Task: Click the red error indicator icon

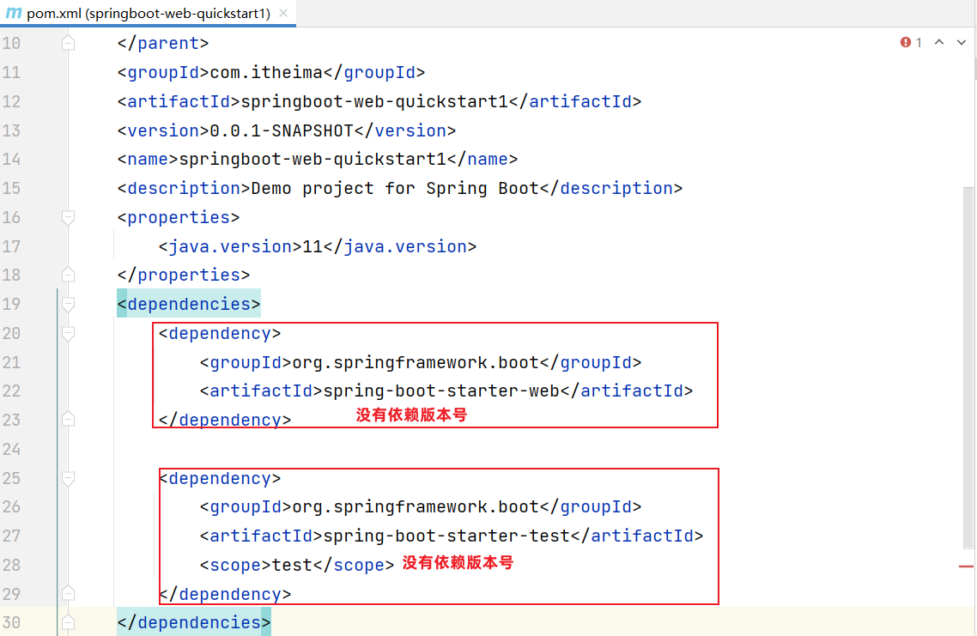Action: click(x=905, y=42)
